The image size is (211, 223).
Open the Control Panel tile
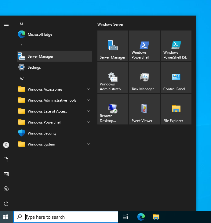coord(176,77)
